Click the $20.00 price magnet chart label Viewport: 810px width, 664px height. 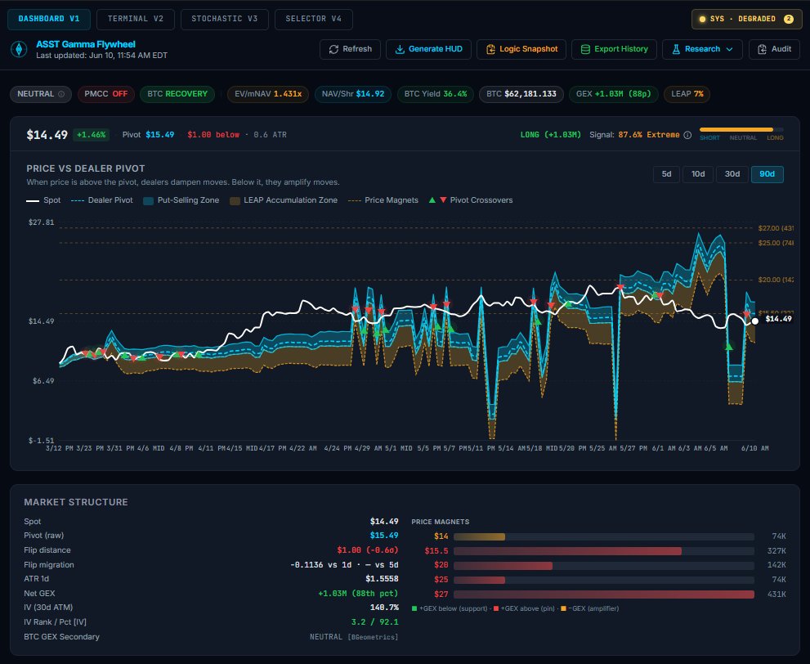776,280
